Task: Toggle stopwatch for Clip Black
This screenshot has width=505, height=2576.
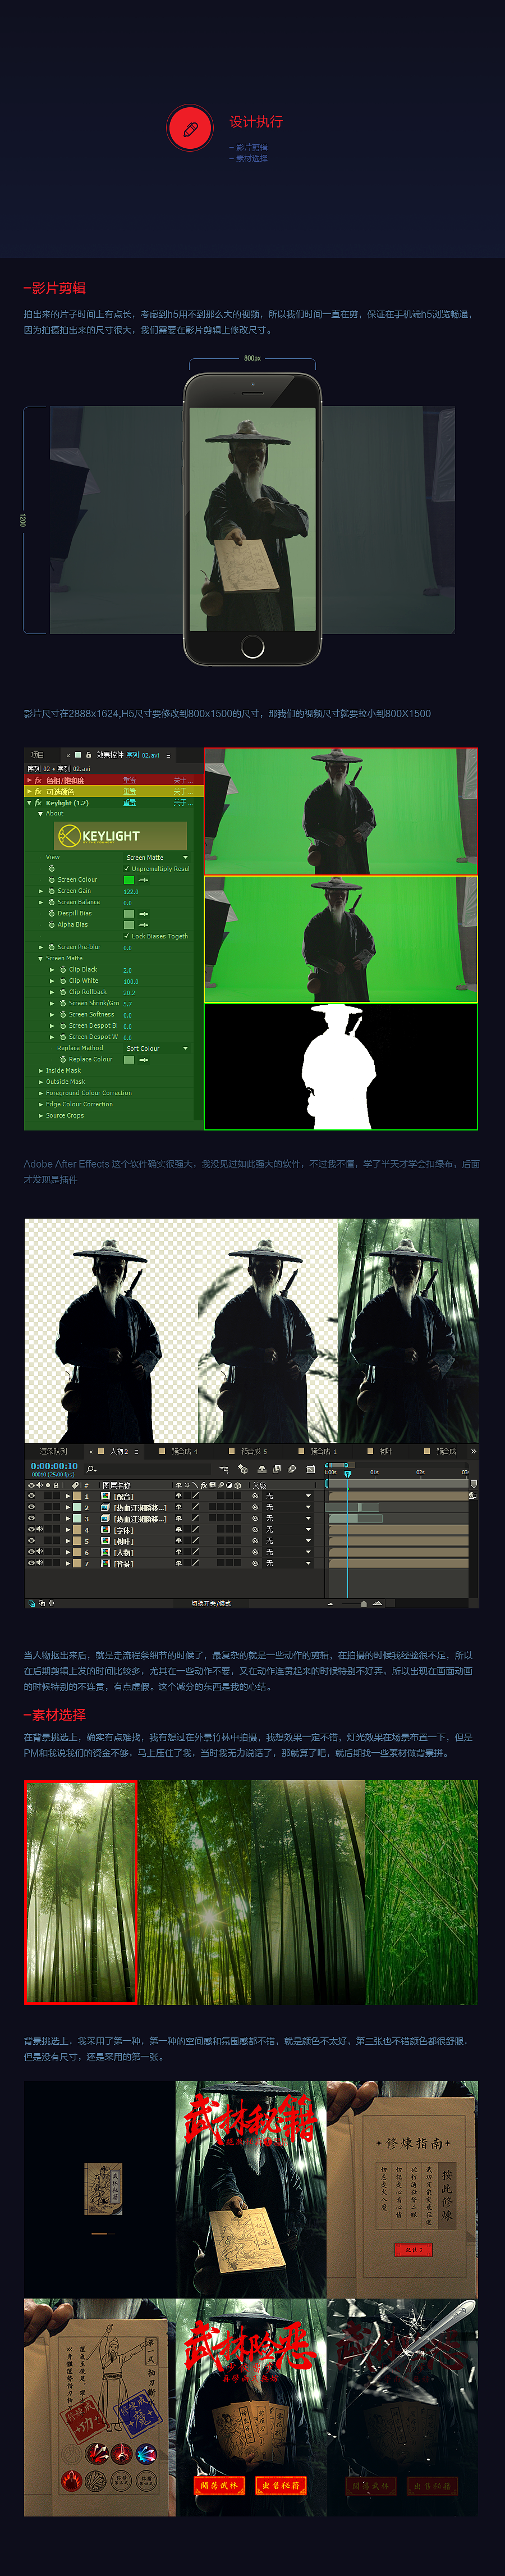Action: click(62, 969)
